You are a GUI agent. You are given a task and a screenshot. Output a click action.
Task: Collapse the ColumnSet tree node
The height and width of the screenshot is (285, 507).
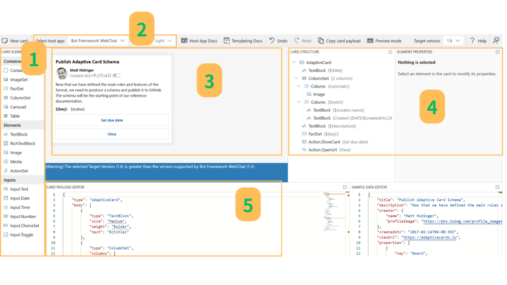[x=297, y=78]
